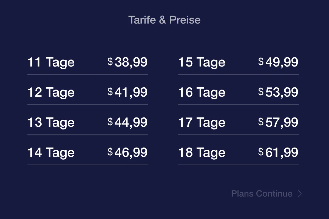
Task: Tap the $44,99 price
Action: click(x=128, y=122)
